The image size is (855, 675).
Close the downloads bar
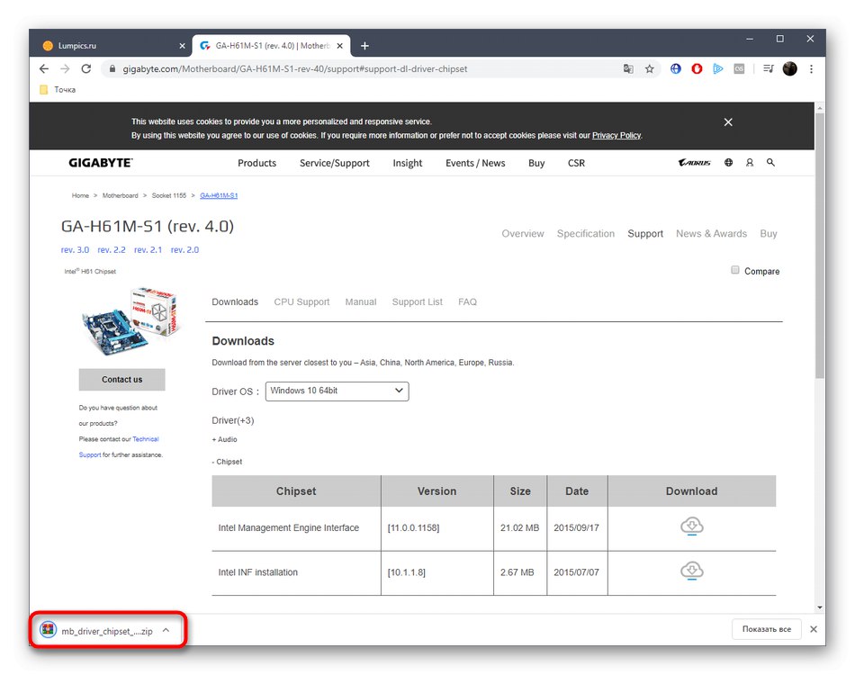pyautogui.click(x=814, y=629)
